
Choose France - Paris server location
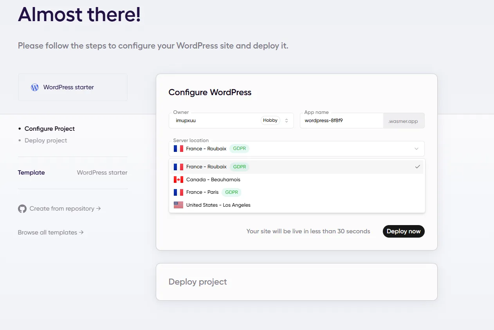(297, 192)
